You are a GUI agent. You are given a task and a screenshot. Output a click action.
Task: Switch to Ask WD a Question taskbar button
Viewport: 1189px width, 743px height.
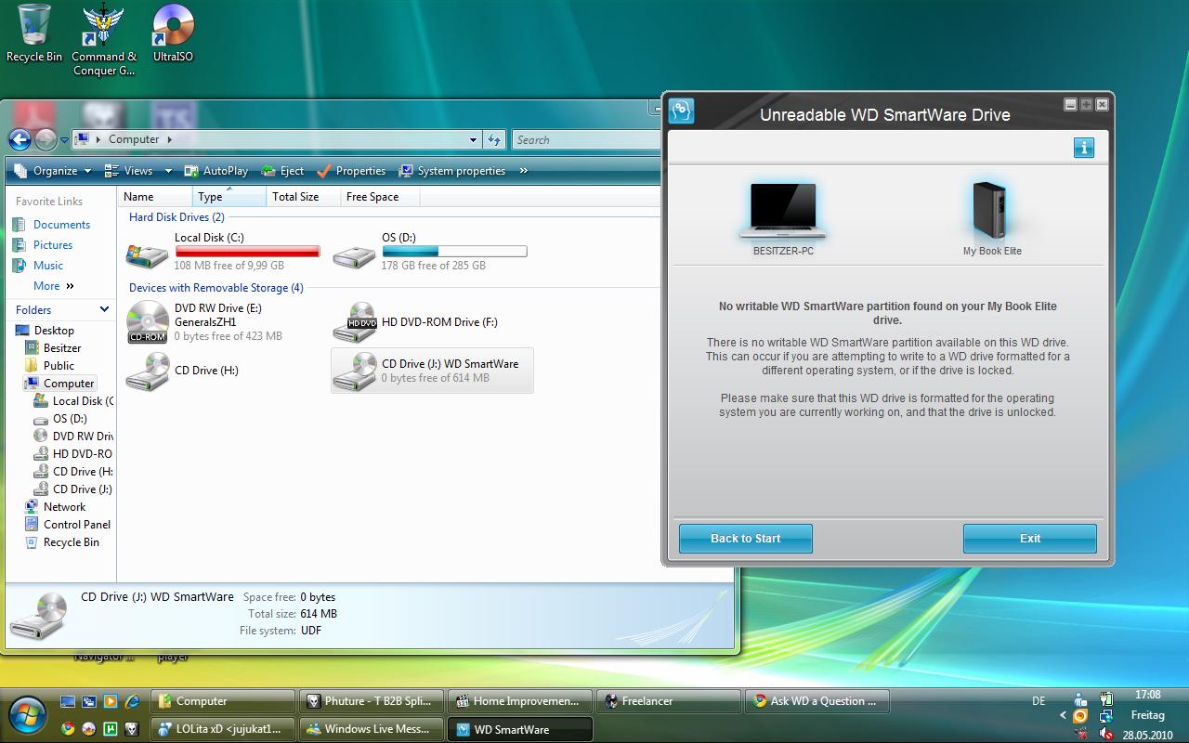[x=817, y=702]
